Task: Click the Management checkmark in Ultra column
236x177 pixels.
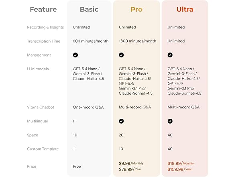Action: (x=170, y=55)
